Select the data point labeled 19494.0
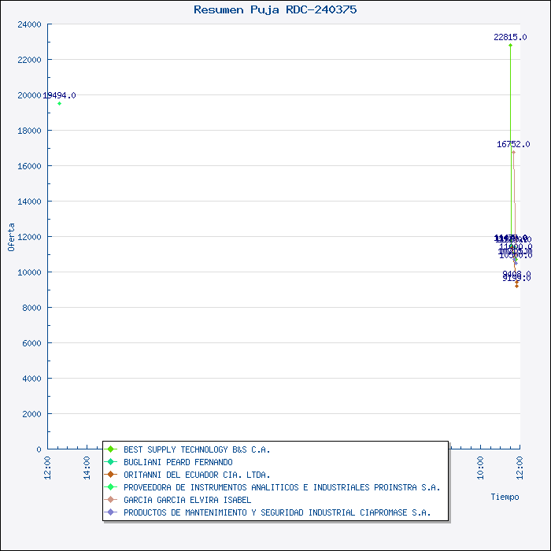 (59, 103)
